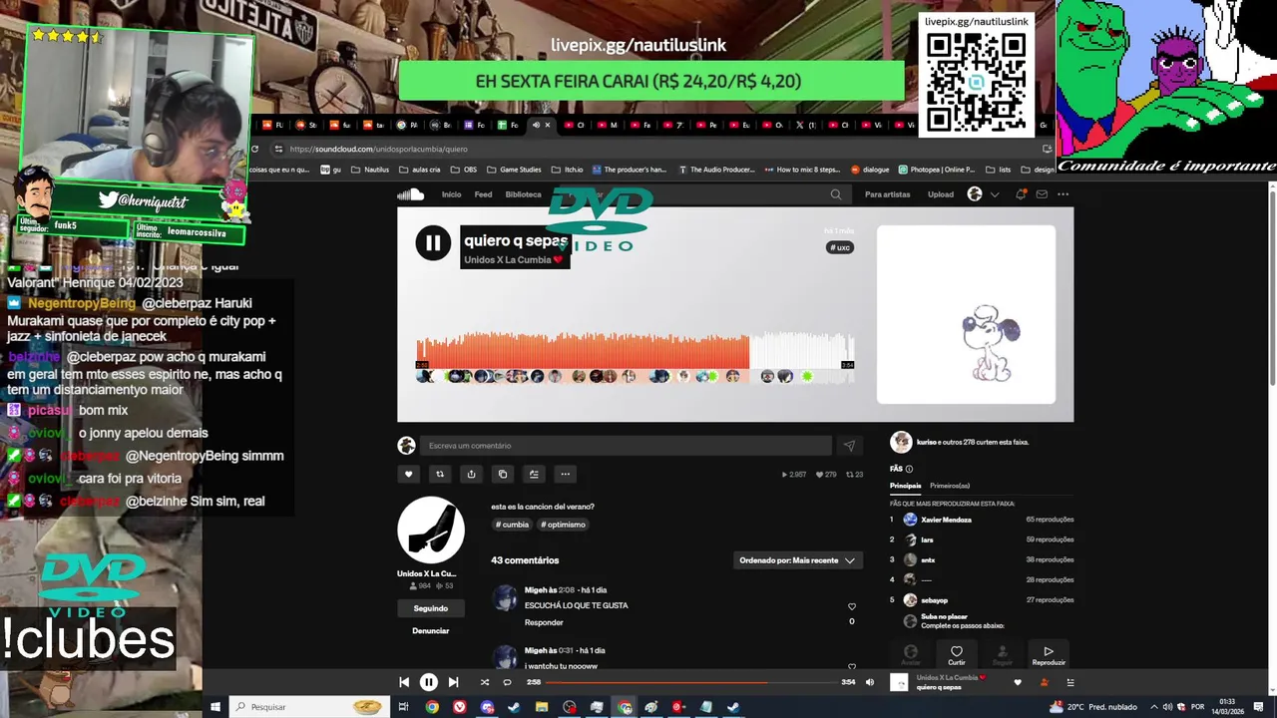Switch to the Primeiros(as) fans tab

click(x=950, y=486)
